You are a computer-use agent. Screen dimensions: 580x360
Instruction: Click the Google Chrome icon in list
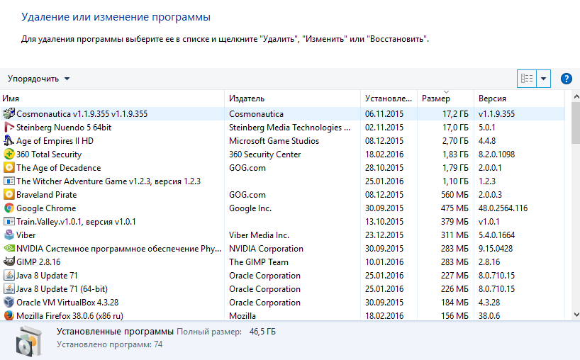pyautogui.click(x=9, y=208)
